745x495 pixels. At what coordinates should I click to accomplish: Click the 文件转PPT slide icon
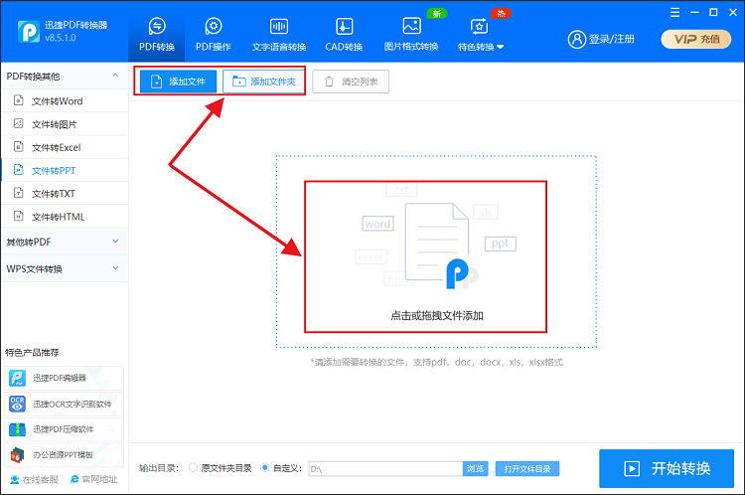click(x=19, y=170)
